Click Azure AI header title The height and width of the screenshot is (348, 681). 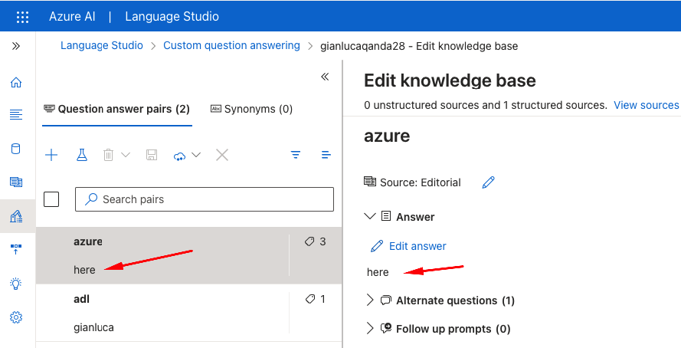(72, 17)
